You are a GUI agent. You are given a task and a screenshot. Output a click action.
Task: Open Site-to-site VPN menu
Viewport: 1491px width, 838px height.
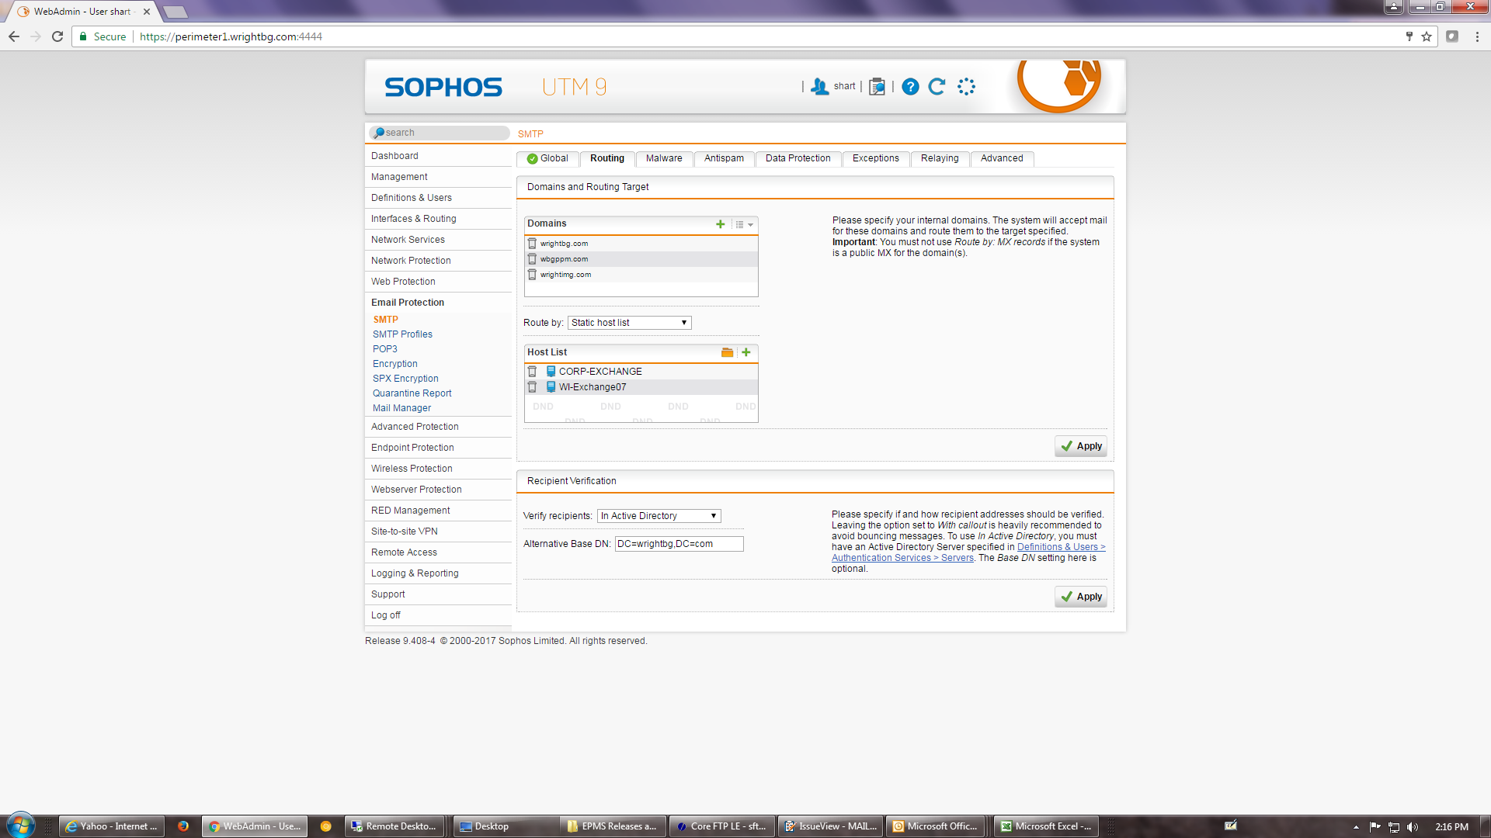439,532
